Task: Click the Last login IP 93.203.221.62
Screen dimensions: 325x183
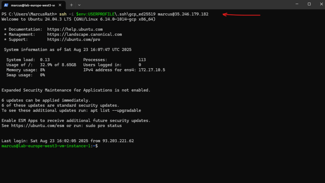Action: coord(118,141)
